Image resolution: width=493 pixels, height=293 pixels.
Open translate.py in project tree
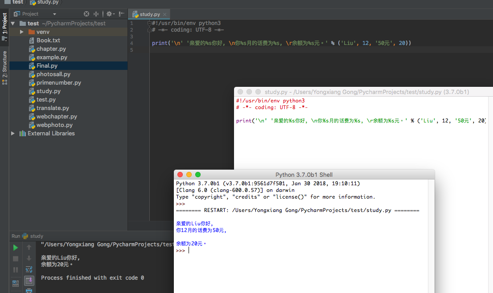click(x=53, y=108)
